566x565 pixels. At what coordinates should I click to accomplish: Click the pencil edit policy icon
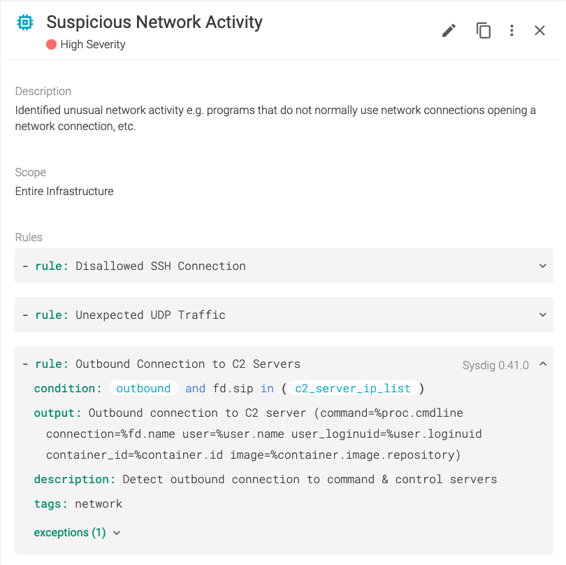click(x=449, y=31)
